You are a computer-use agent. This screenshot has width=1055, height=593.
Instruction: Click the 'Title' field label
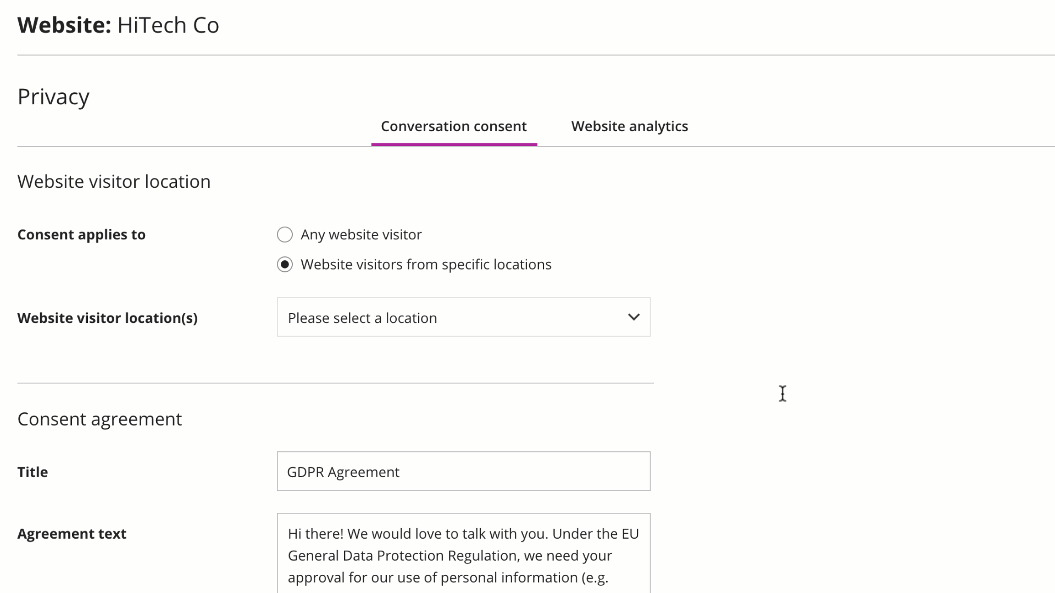[x=32, y=472]
